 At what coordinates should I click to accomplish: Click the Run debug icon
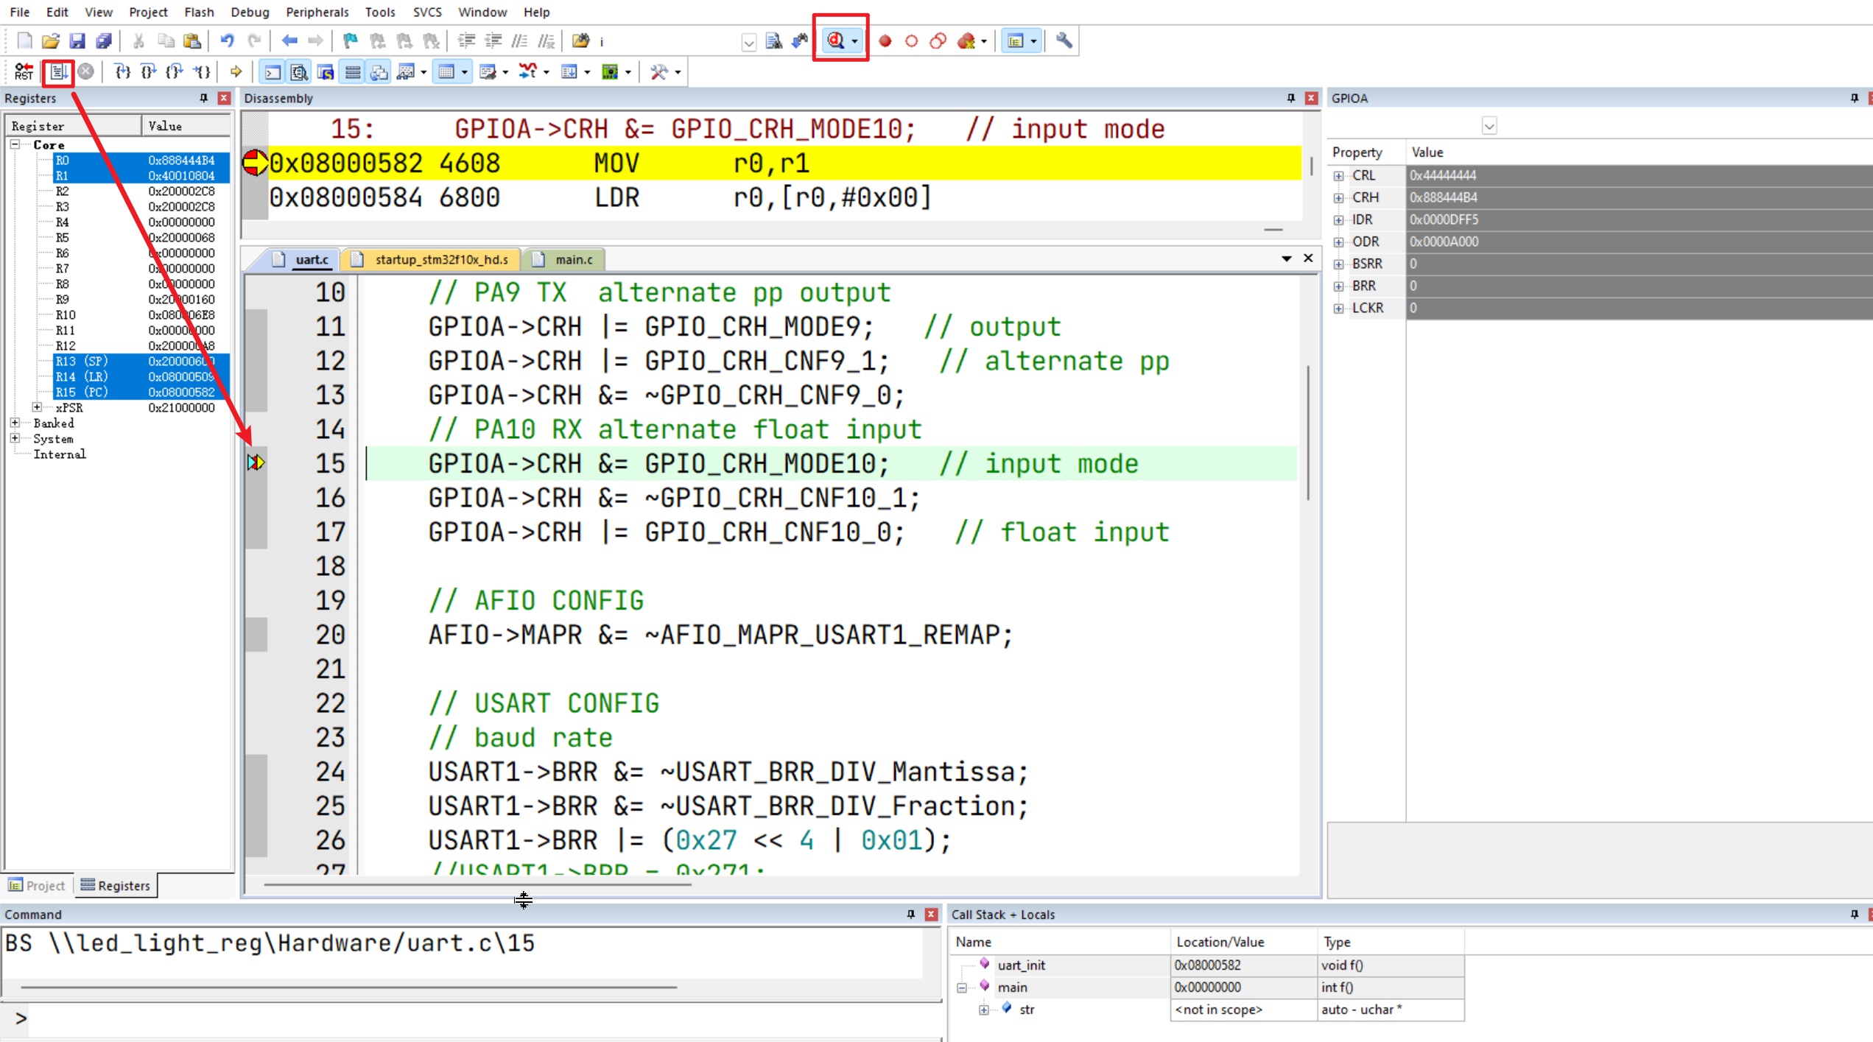[59, 71]
